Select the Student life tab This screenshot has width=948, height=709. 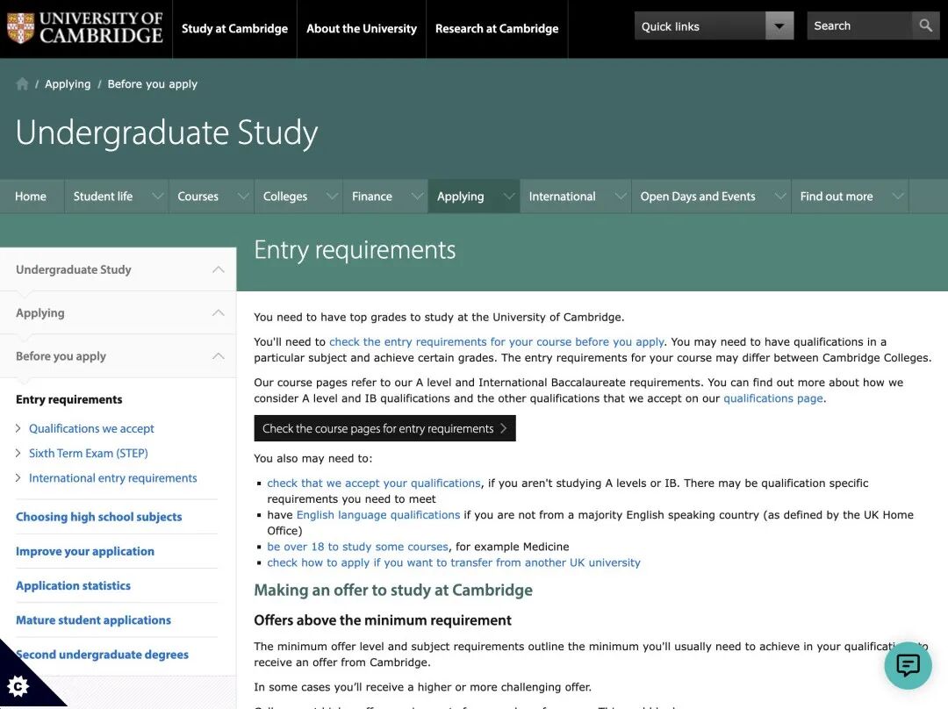pyautogui.click(x=103, y=196)
